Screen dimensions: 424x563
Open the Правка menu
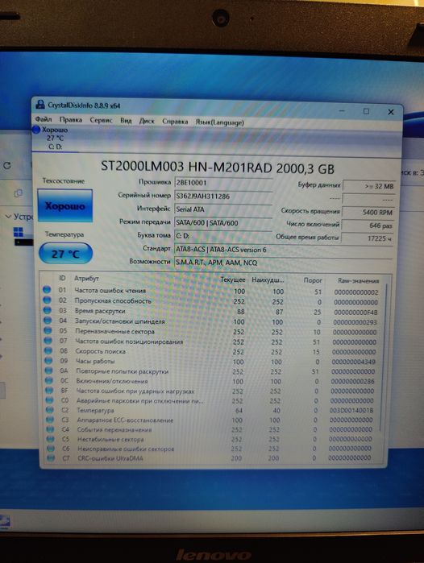[70, 119]
